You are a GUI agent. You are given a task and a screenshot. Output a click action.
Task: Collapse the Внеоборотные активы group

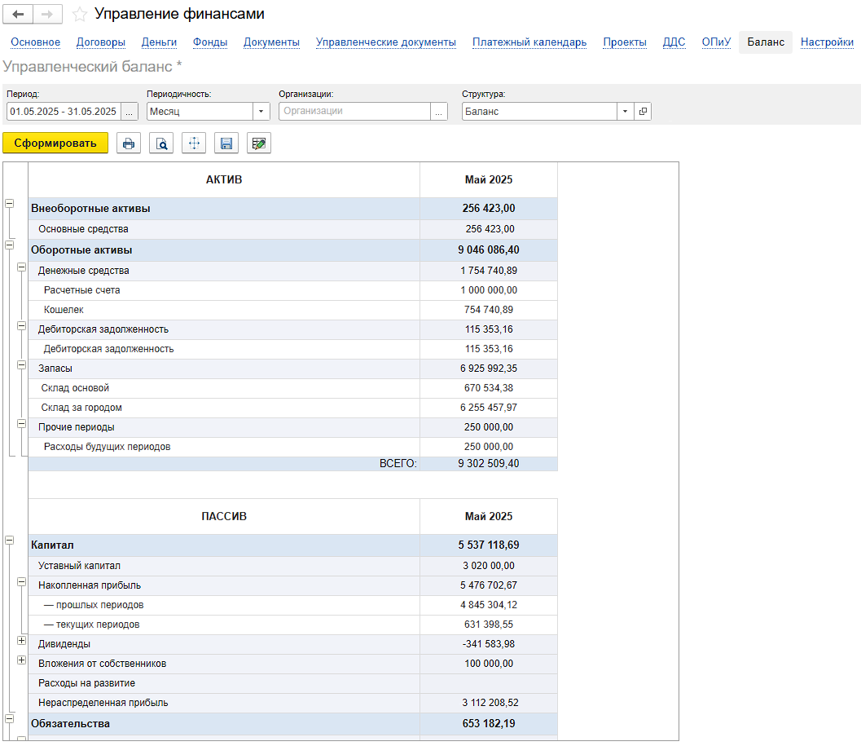click(x=9, y=203)
